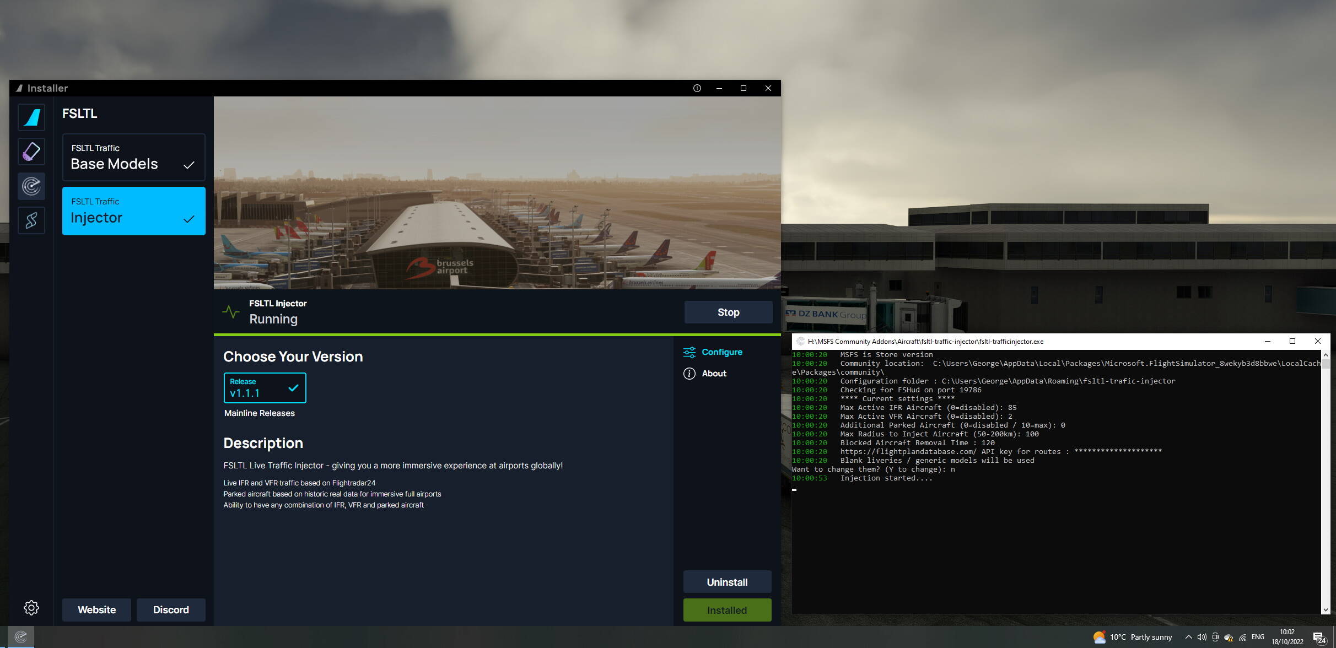Screen dimensions: 1336x648
Task: Open the bottom S-shaped tool in the sidebar
Action: coord(31,220)
